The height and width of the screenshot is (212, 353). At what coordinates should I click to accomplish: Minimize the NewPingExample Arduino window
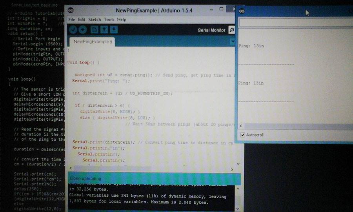[x=211, y=10]
